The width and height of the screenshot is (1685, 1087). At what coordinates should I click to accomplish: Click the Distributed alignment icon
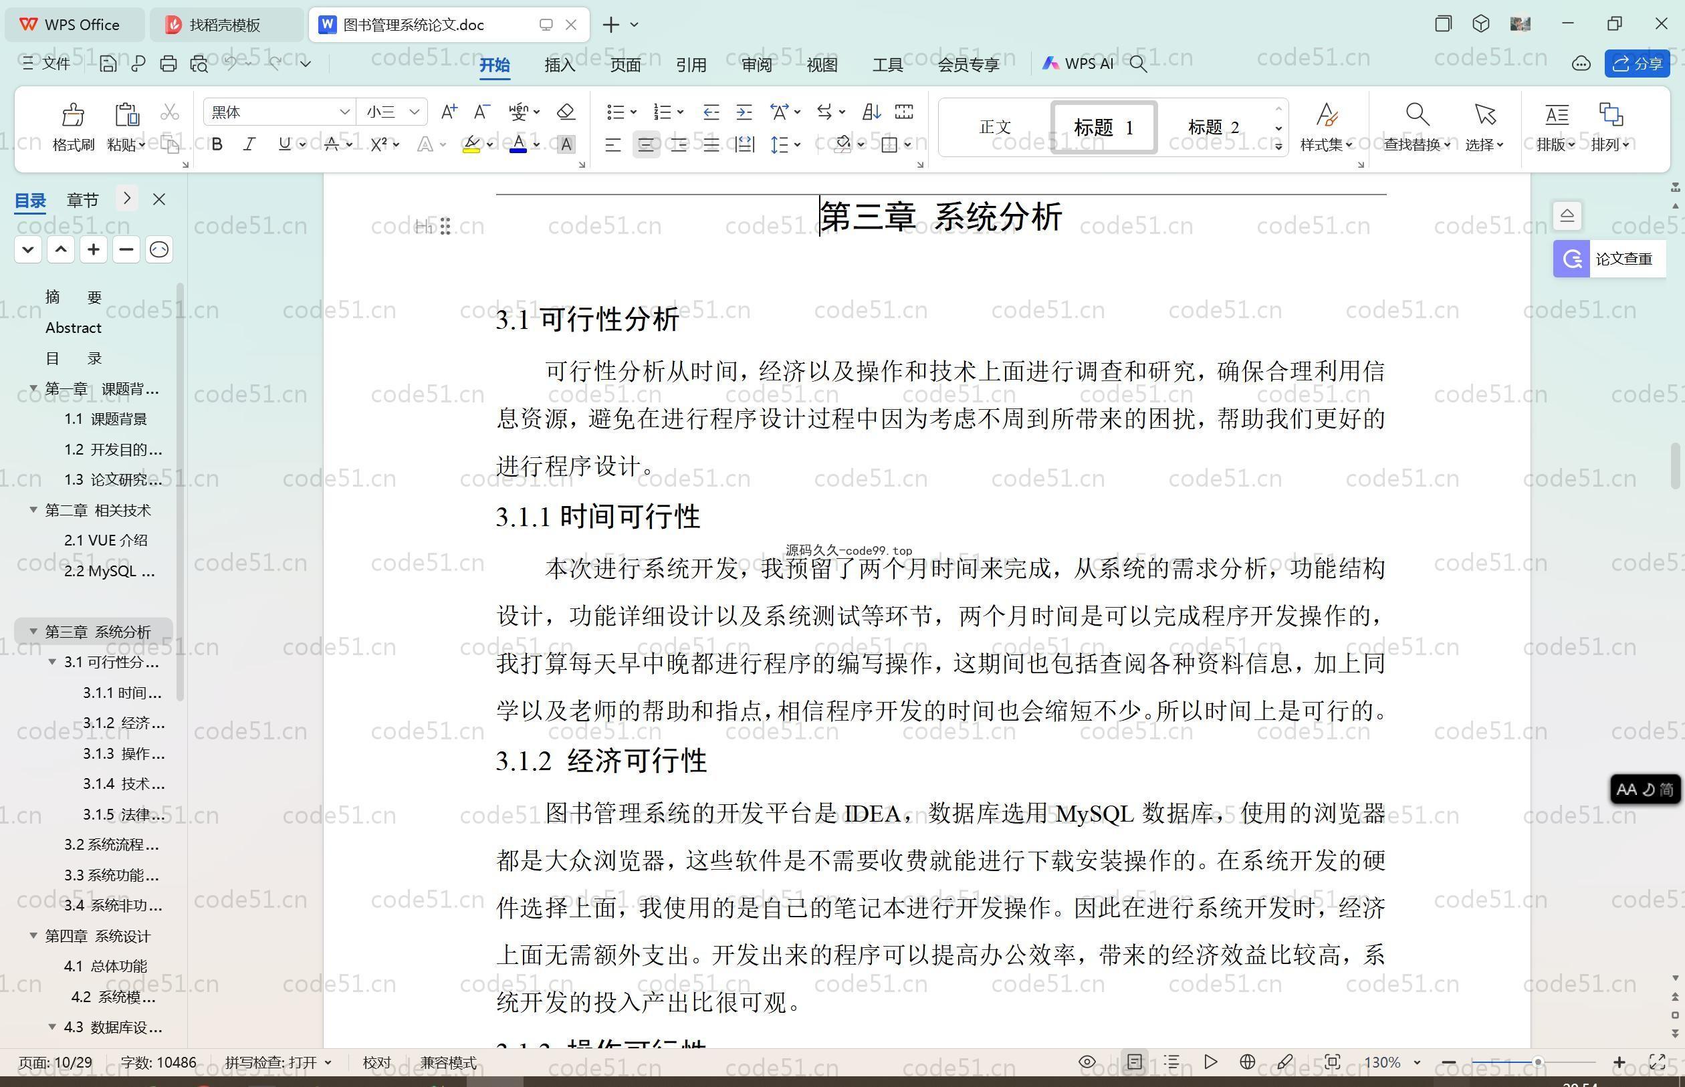coord(744,144)
